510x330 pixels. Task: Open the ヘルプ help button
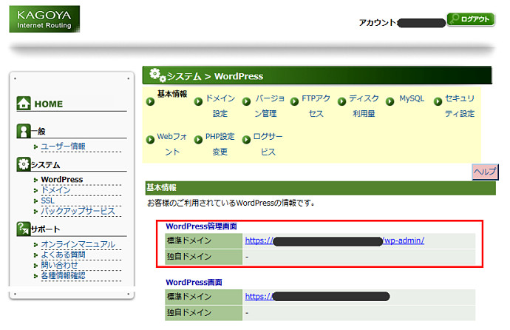pyautogui.click(x=484, y=171)
